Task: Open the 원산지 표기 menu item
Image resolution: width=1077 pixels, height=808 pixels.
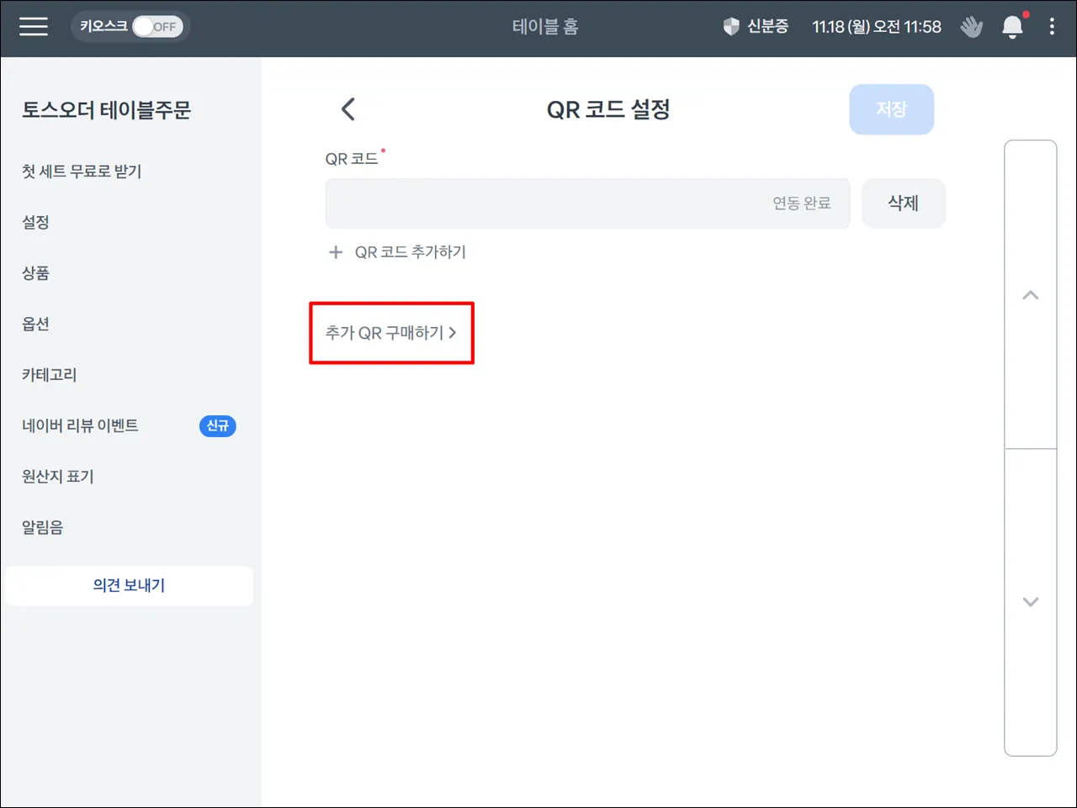Action: click(x=58, y=477)
